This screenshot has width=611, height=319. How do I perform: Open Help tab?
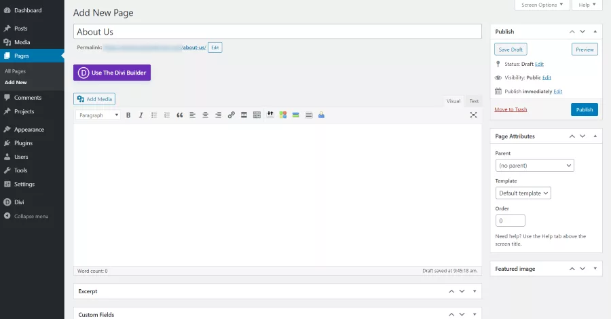coord(587,5)
